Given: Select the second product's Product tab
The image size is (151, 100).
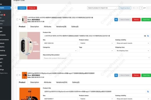Looking at the screenshot, I should tap(22, 82).
